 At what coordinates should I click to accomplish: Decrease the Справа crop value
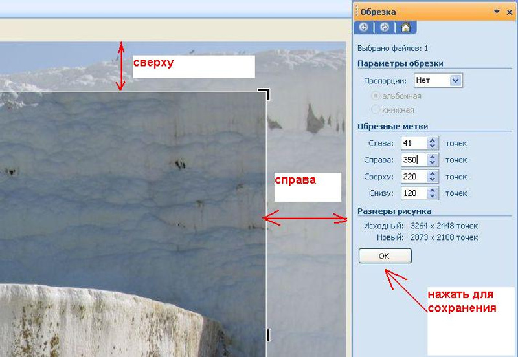click(432, 163)
